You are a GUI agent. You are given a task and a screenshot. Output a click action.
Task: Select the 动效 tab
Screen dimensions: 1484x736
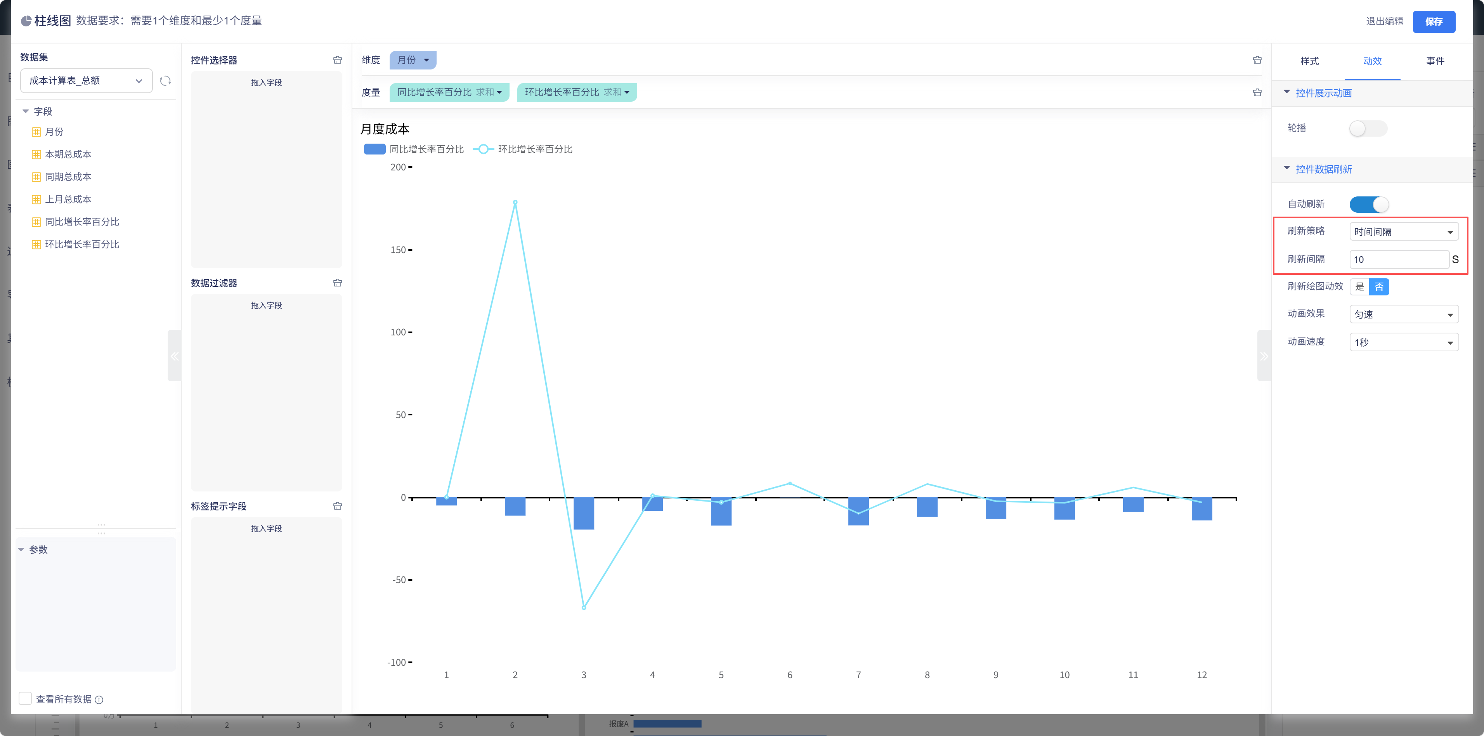click(x=1372, y=61)
